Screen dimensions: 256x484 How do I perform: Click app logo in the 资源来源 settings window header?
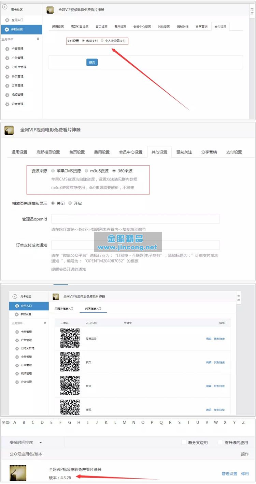(9, 130)
